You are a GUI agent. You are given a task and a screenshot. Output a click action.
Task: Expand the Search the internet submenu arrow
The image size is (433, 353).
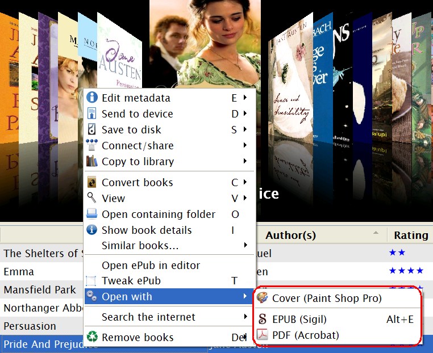[x=245, y=317]
